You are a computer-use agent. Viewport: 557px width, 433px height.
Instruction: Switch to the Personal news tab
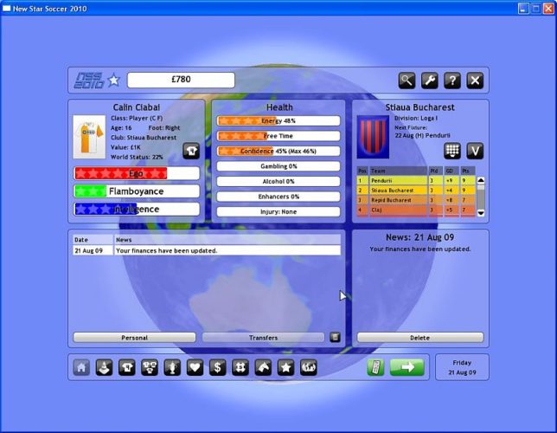(x=134, y=338)
